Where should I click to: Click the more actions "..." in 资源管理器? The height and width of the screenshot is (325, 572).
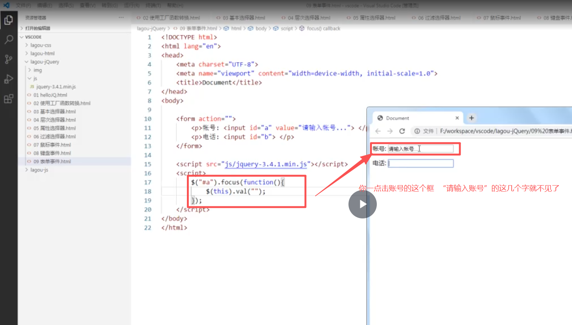121,17
